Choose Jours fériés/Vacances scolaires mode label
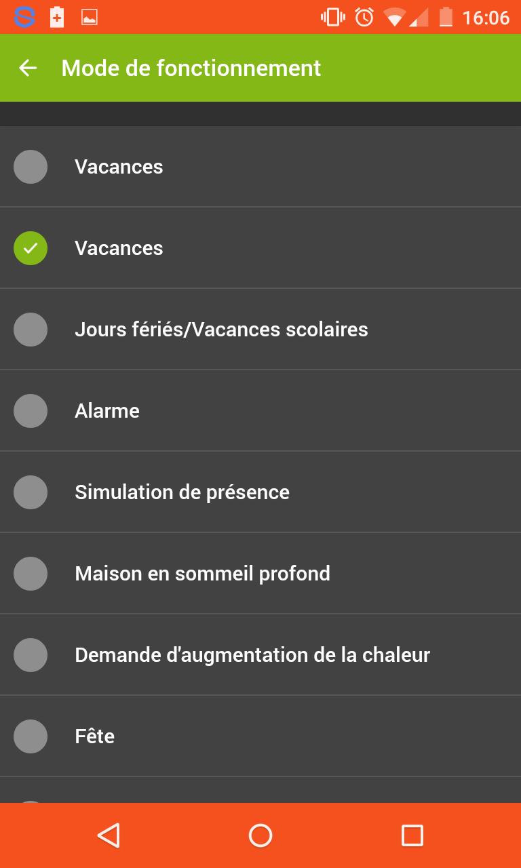The width and height of the screenshot is (521, 868). pos(221,330)
